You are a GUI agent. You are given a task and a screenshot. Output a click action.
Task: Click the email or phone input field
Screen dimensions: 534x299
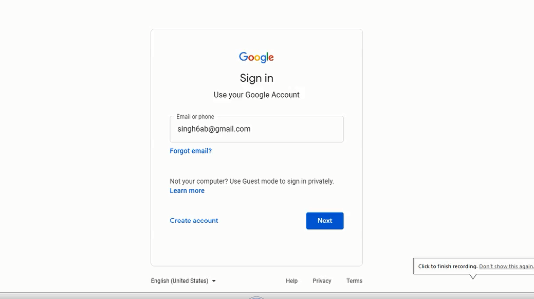pos(256,129)
